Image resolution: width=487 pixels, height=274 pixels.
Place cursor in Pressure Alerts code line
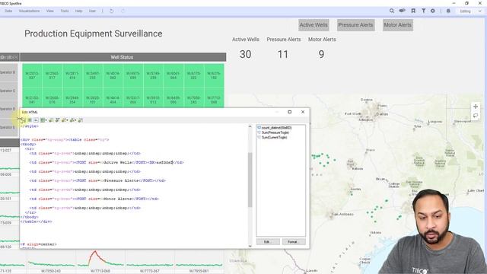point(97,180)
